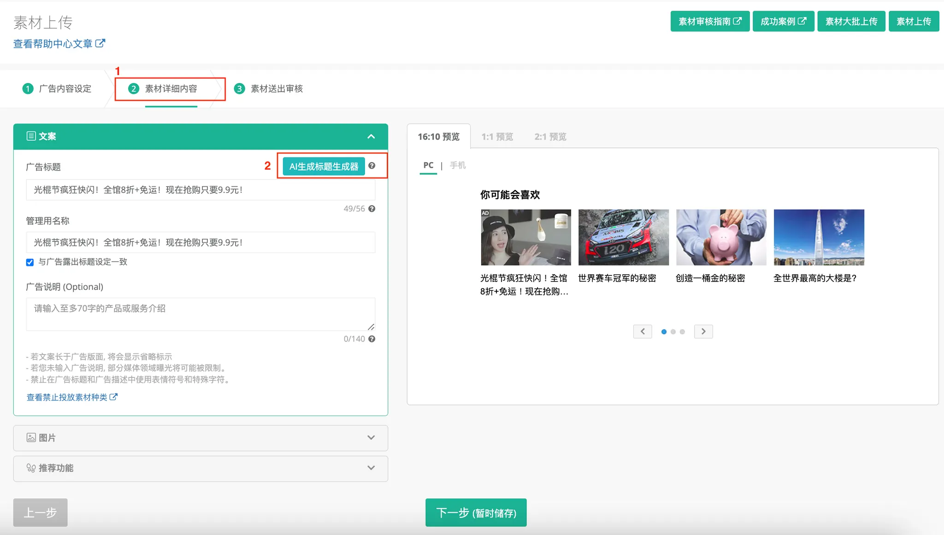Click help icon next to AI生成标题生成器

point(372,166)
